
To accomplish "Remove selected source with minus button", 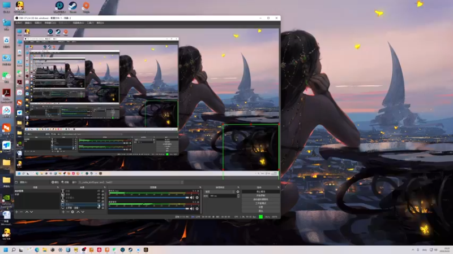I will coord(67,212).
